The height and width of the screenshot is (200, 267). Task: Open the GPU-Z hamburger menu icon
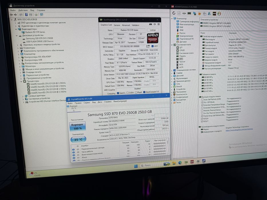(x=159, y=24)
